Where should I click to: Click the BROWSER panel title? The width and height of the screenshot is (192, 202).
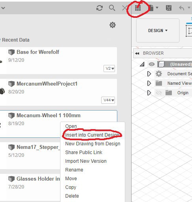click(153, 53)
